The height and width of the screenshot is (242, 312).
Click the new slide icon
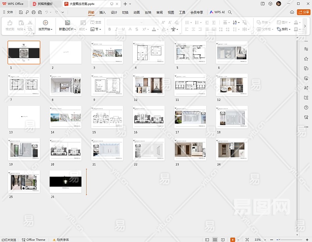click(67, 23)
